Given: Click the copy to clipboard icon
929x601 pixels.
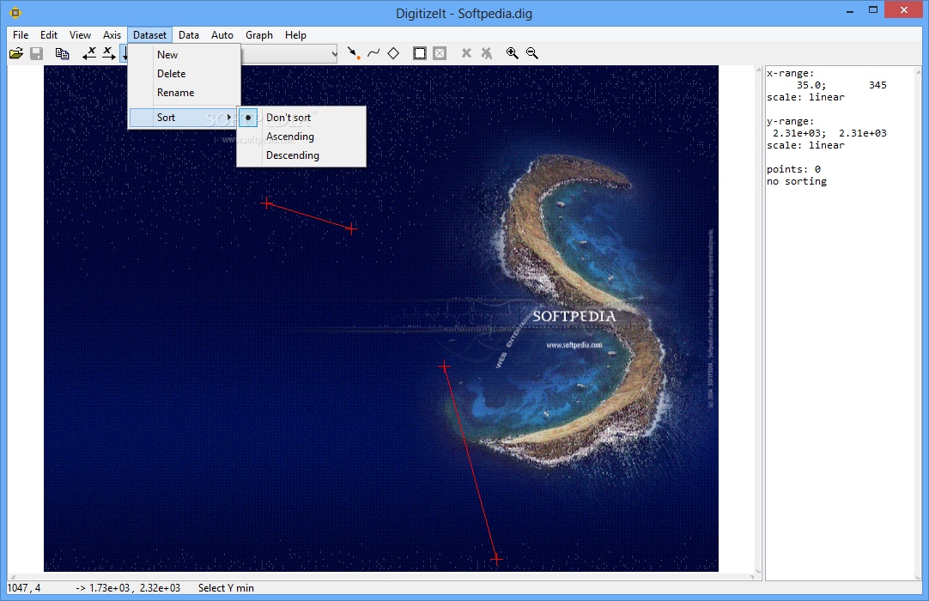Looking at the screenshot, I should (x=62, y=53).
